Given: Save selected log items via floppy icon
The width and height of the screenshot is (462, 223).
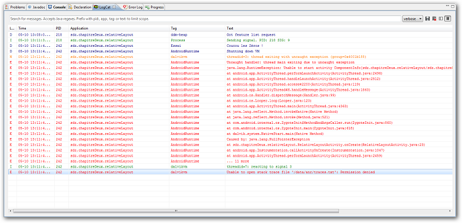Looking at the screenshot, I should click(x=428, y=19).
